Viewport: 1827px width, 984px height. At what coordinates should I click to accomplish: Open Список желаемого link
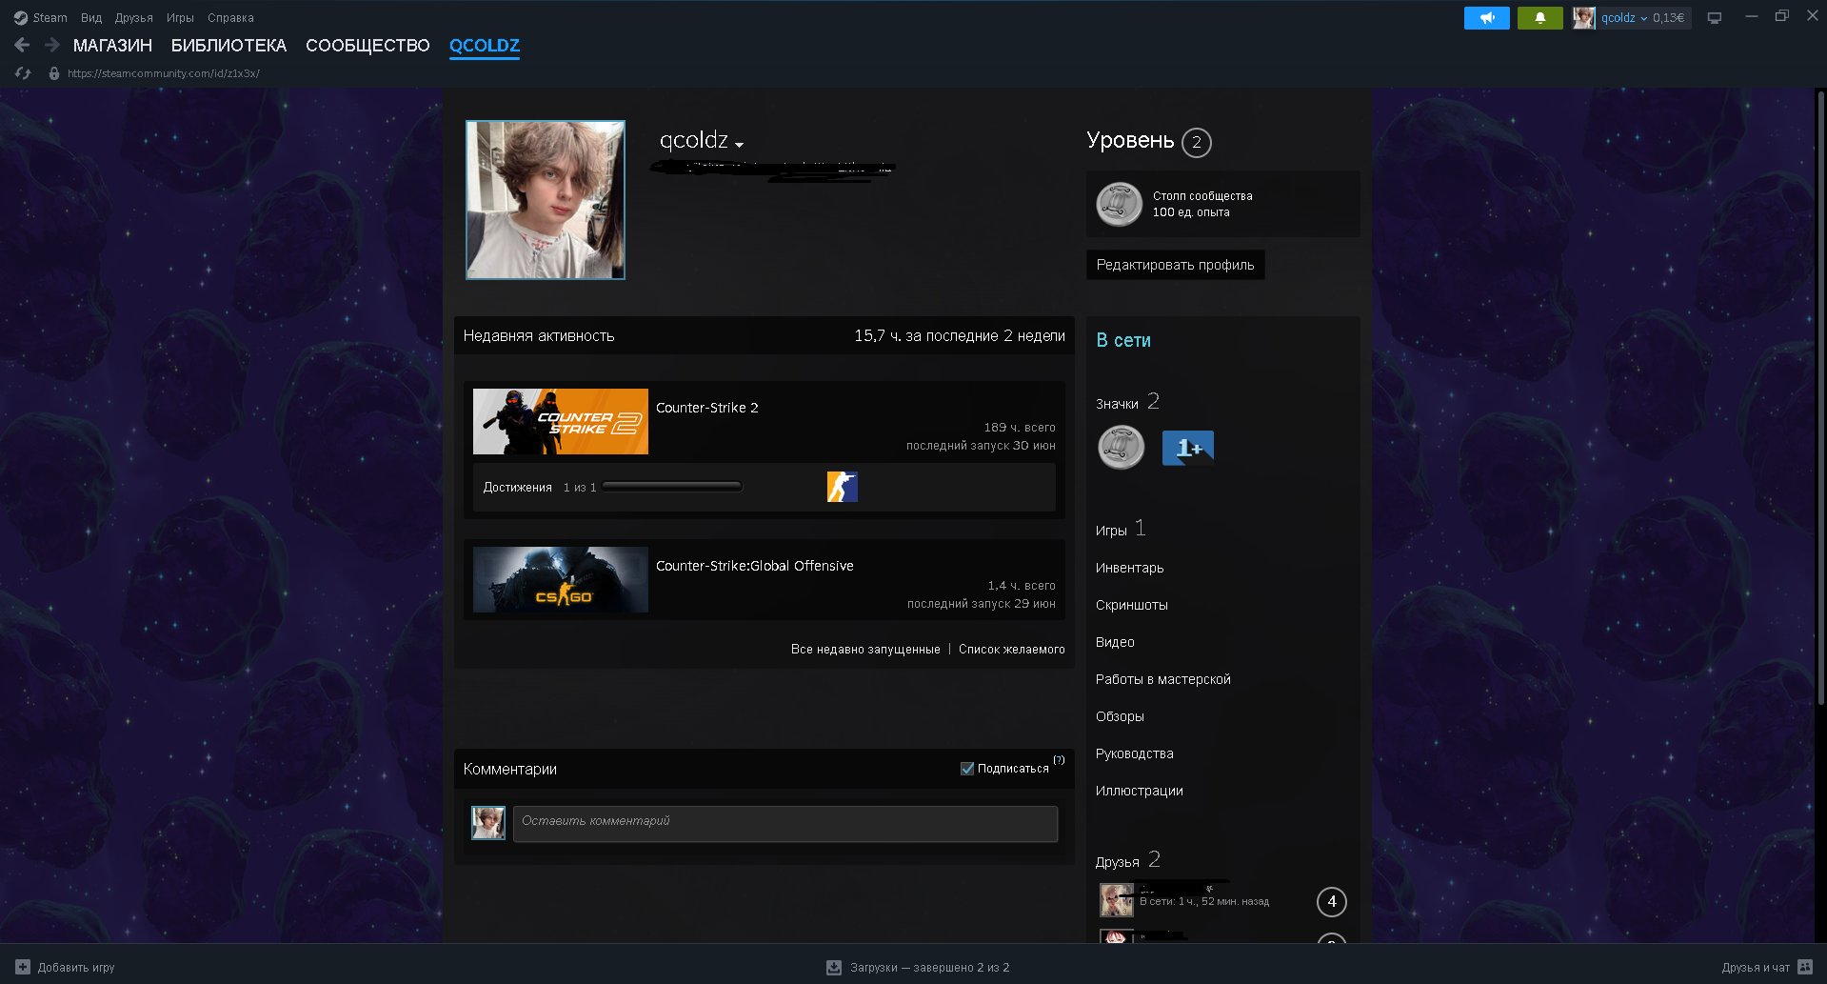tap(1012, 649)
